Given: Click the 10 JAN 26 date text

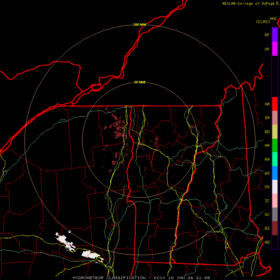Looking at the screenshot, I should 181,278.
